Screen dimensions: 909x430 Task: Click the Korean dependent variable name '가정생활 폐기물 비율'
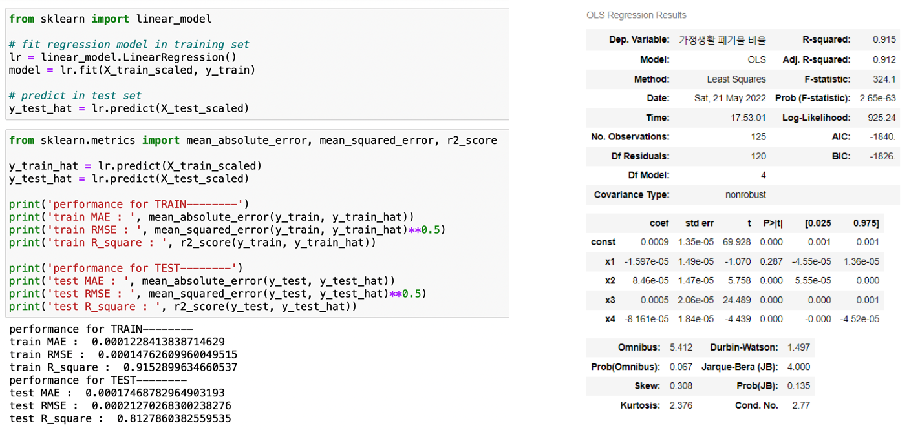pyautogui.click(x=722, y=40)
